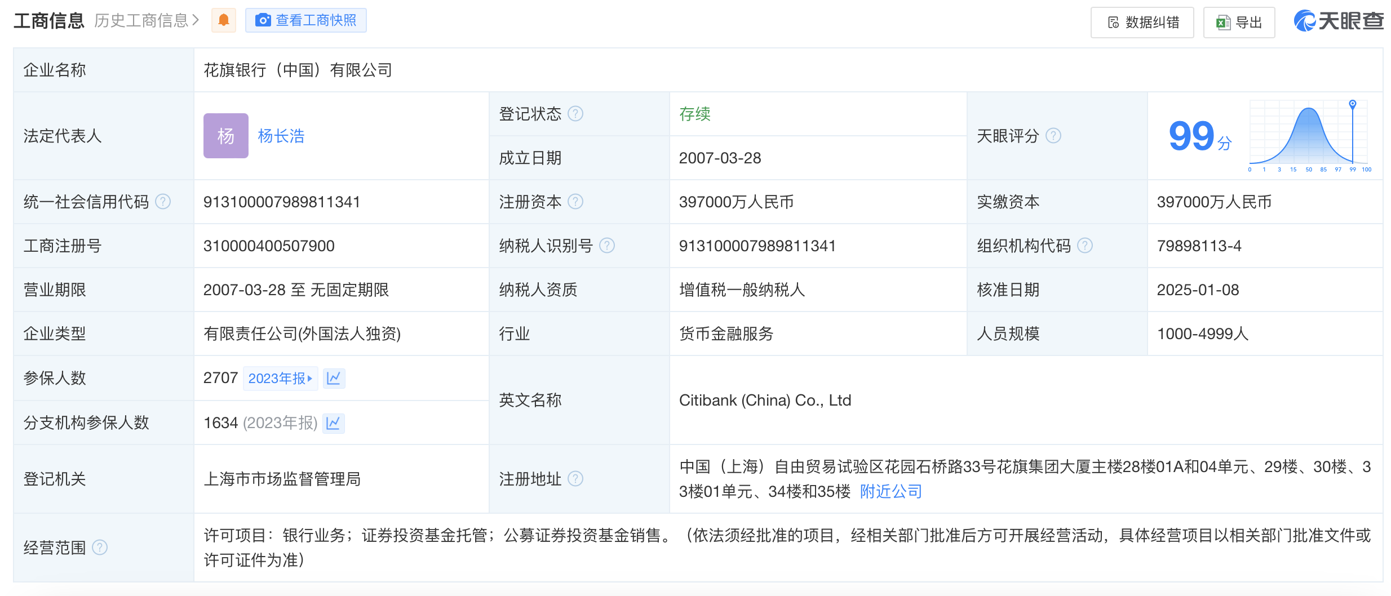
Task: Open 历史工商信息 history link
Action: click(x=147, y=20)
